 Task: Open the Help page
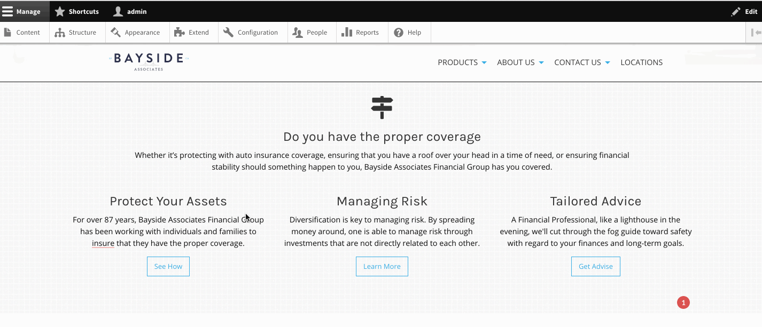pos(408,33)
